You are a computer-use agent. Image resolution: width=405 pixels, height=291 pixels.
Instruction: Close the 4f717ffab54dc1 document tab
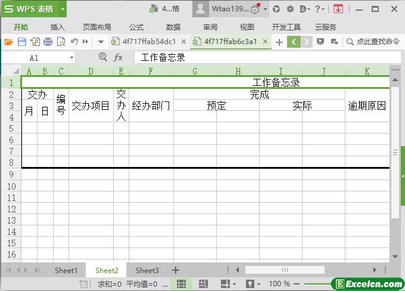[183, 42]
